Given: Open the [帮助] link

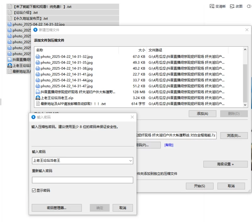Looking at the screenshot, I should click(x=169, y=145).
